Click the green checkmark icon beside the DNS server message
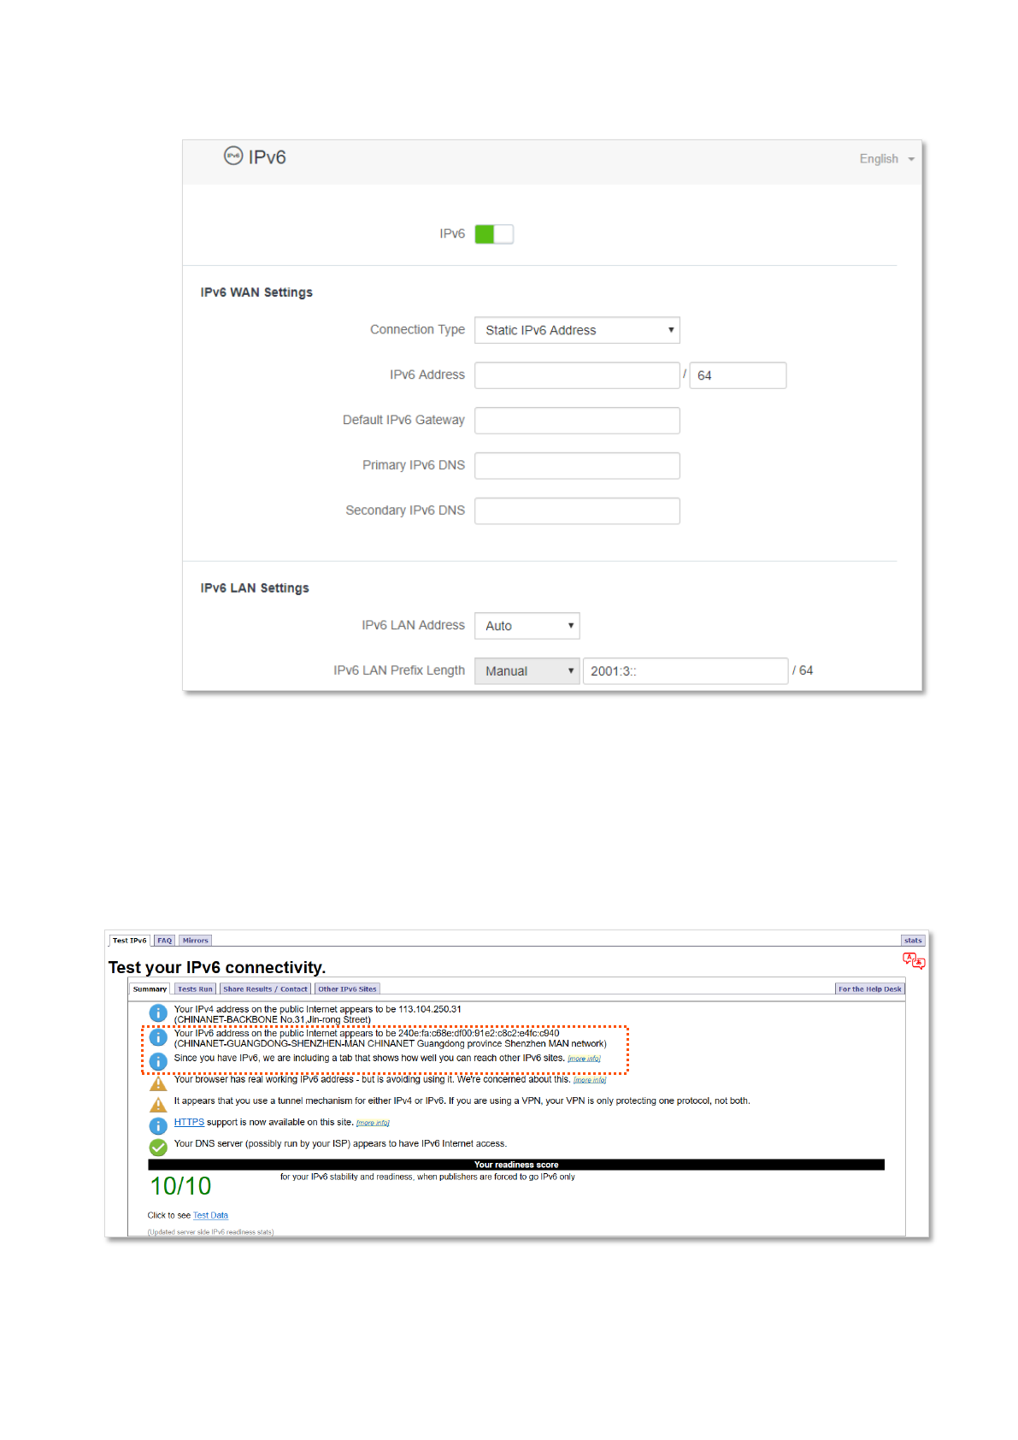 pyautogui.click(x=158, y=1148)
